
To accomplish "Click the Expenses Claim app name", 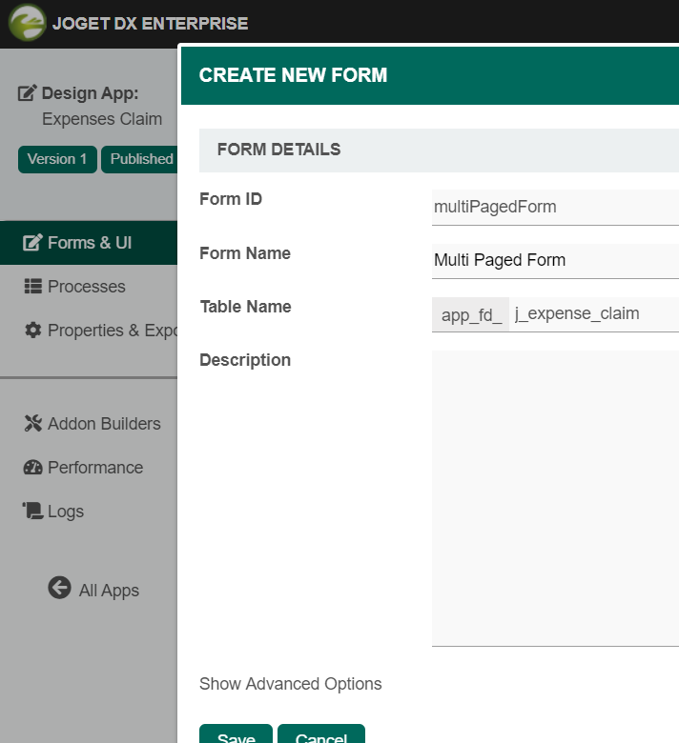I will (x=102, y=119).
